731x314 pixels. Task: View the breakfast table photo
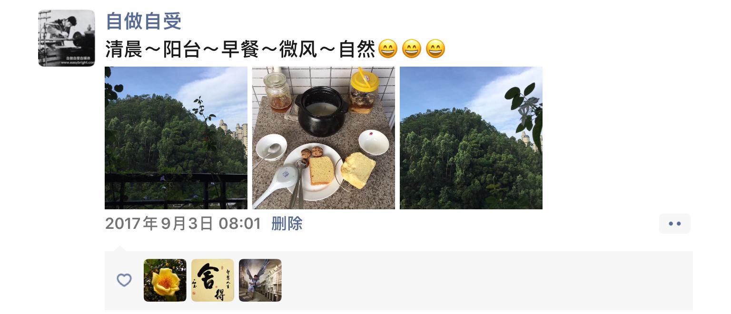[324, 138]
